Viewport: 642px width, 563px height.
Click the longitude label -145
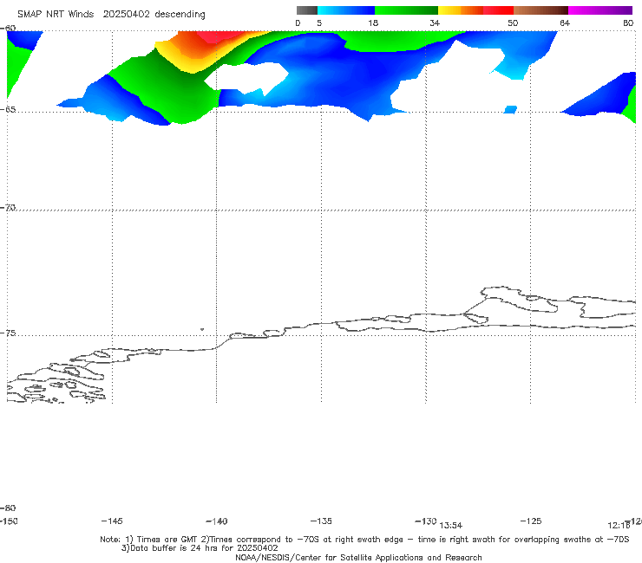coord(112,521)
